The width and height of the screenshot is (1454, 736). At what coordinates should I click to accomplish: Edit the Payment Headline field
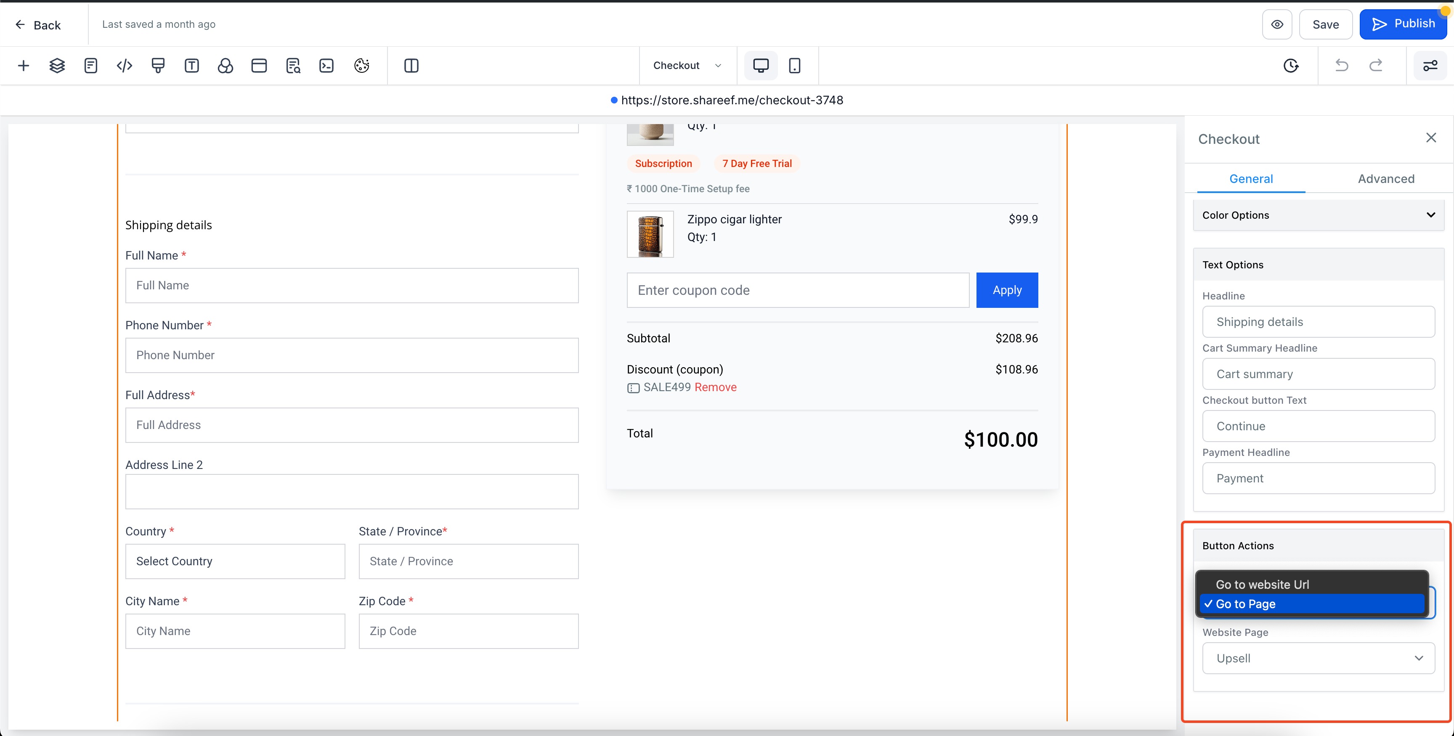[1319, 478]
